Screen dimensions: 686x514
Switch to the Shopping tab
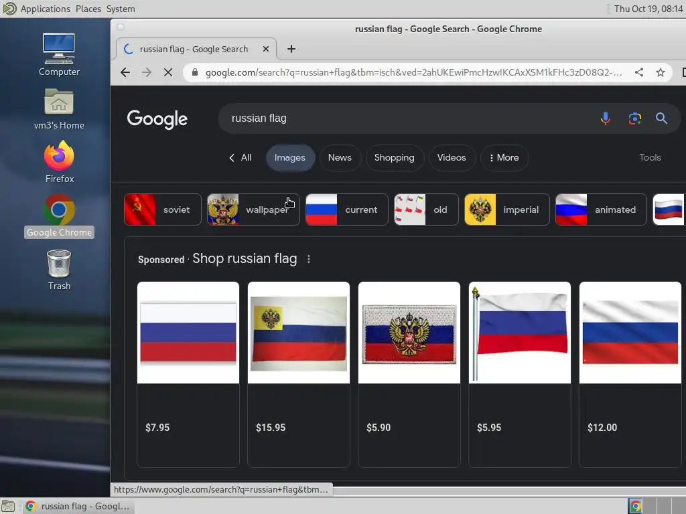point(394,158)
